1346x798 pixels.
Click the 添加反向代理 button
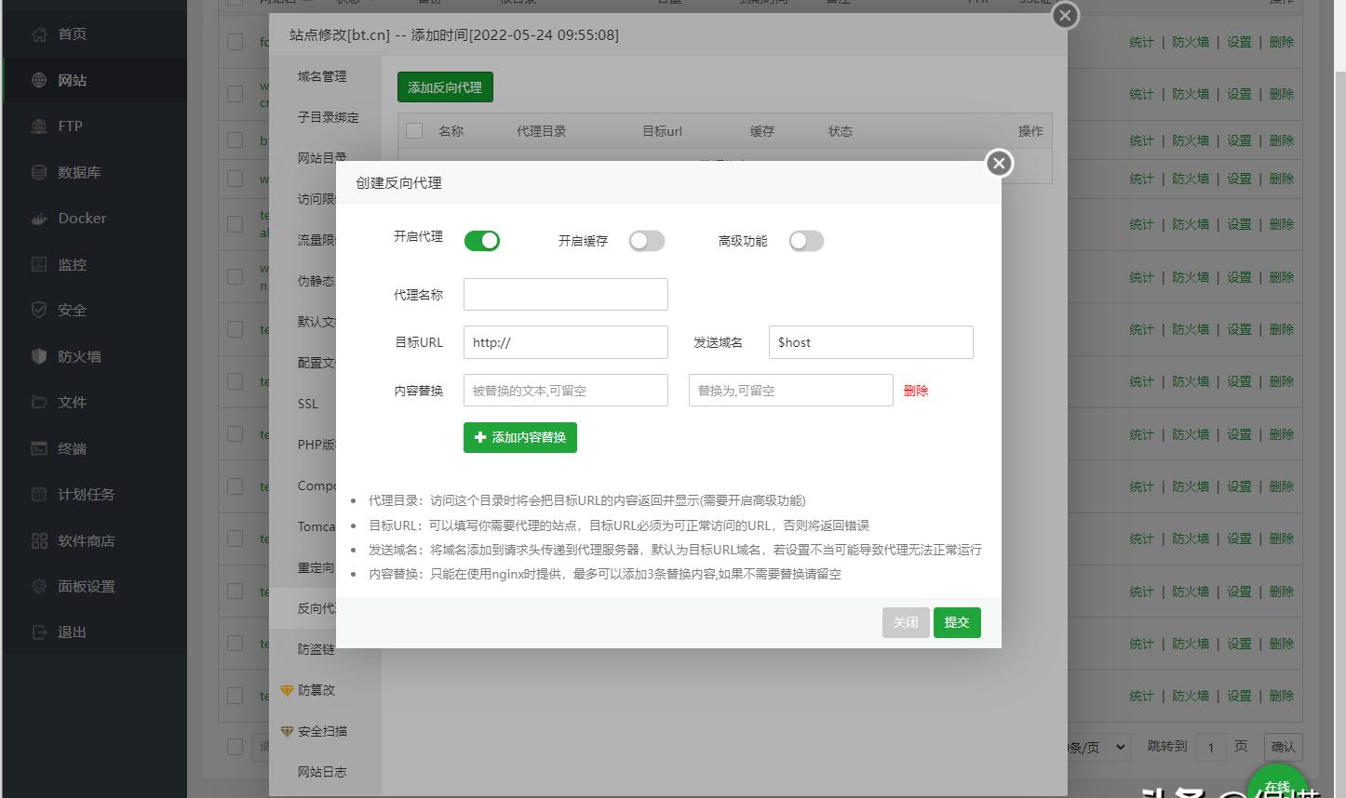445,87
